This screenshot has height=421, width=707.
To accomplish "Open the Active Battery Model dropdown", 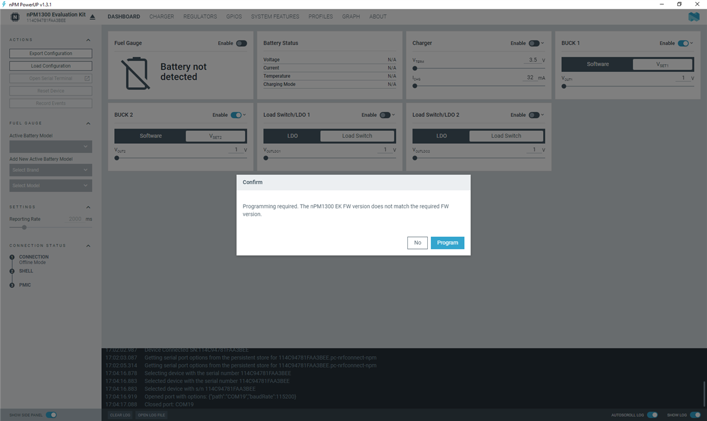I will (51, 146).
